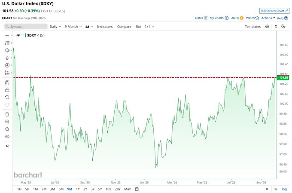The width and height of the screenshot is (292, 193).
Task: Open the calendar date range icon
Action: pyautogui.click(x=137, y=189)
